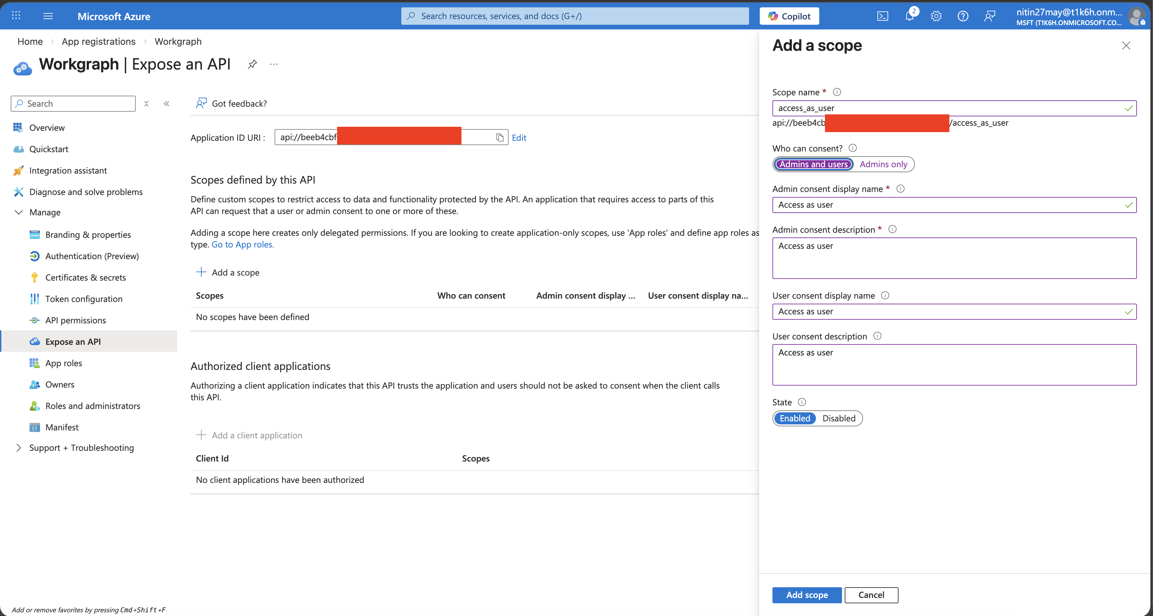Viewport: 1153px width, 616px height.
Task: Go to Home breadcrumb
Action: [30, 41]
